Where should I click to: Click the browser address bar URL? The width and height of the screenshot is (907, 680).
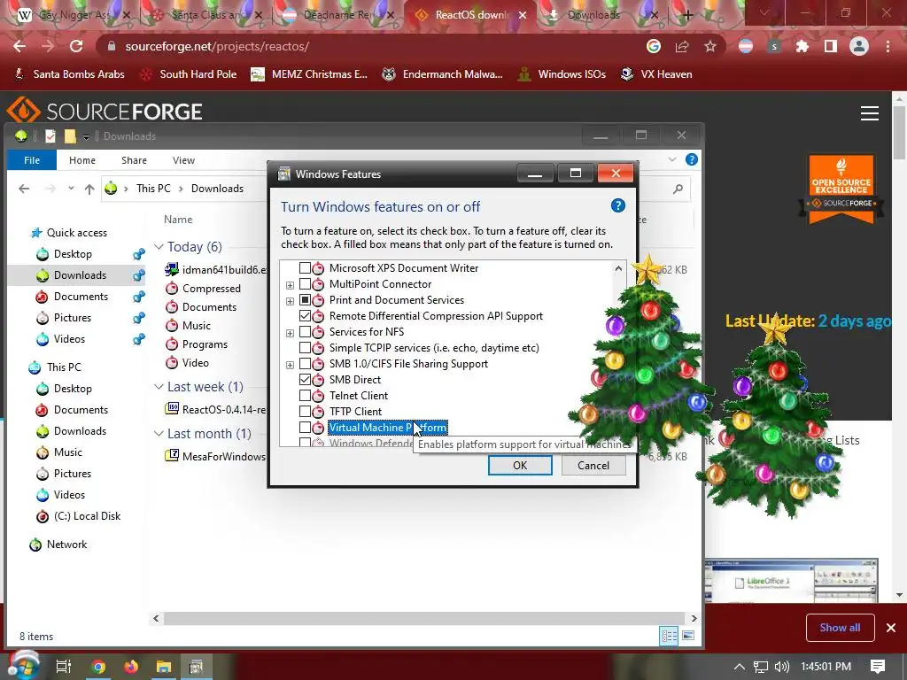[217, 46]
